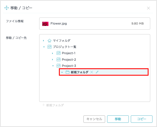Screen dimensions: 157x127
Task: Click the home icon for マイフォルダ
Action: [x=49, y=41]
